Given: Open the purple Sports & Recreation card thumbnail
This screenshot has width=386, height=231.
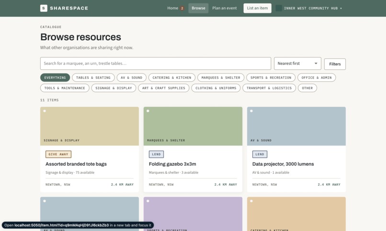Looking at the screenshot, I should point(193,214).
